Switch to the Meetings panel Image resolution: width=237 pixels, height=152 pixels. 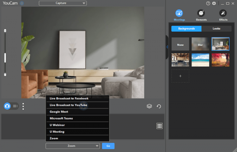click(179, 15)
